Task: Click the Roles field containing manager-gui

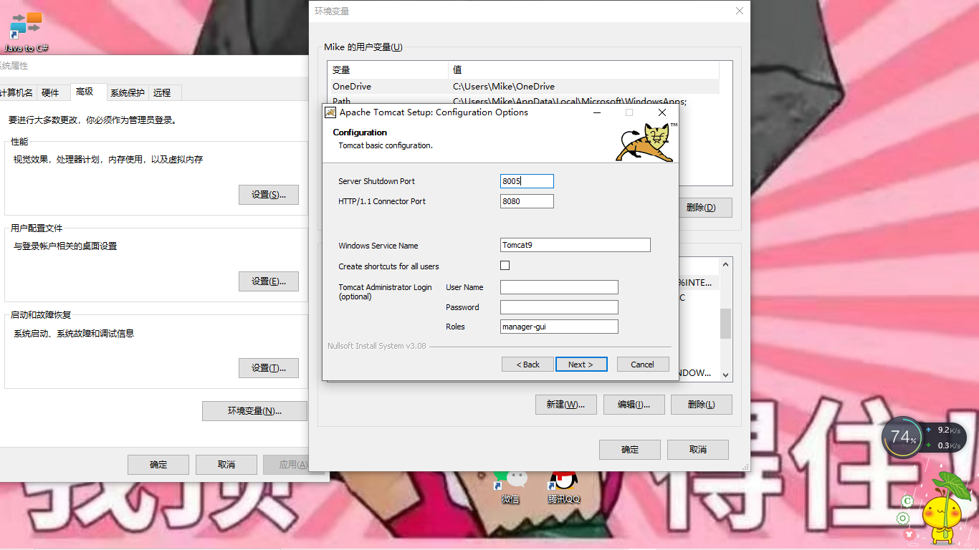Action: click(559, 327)
